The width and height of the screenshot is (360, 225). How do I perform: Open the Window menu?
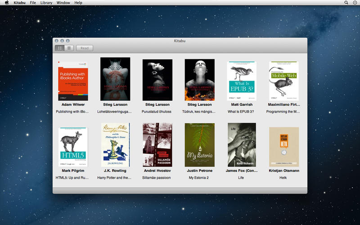tap(63, 3)
